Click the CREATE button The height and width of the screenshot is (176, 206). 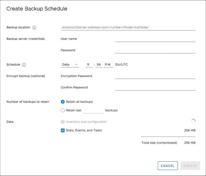point(190,166)
